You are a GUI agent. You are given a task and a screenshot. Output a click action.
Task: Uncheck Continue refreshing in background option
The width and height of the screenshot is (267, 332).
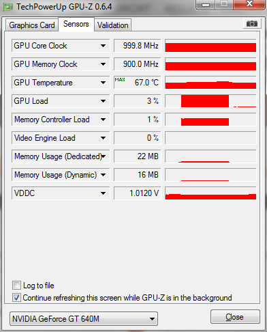[16, 298]
